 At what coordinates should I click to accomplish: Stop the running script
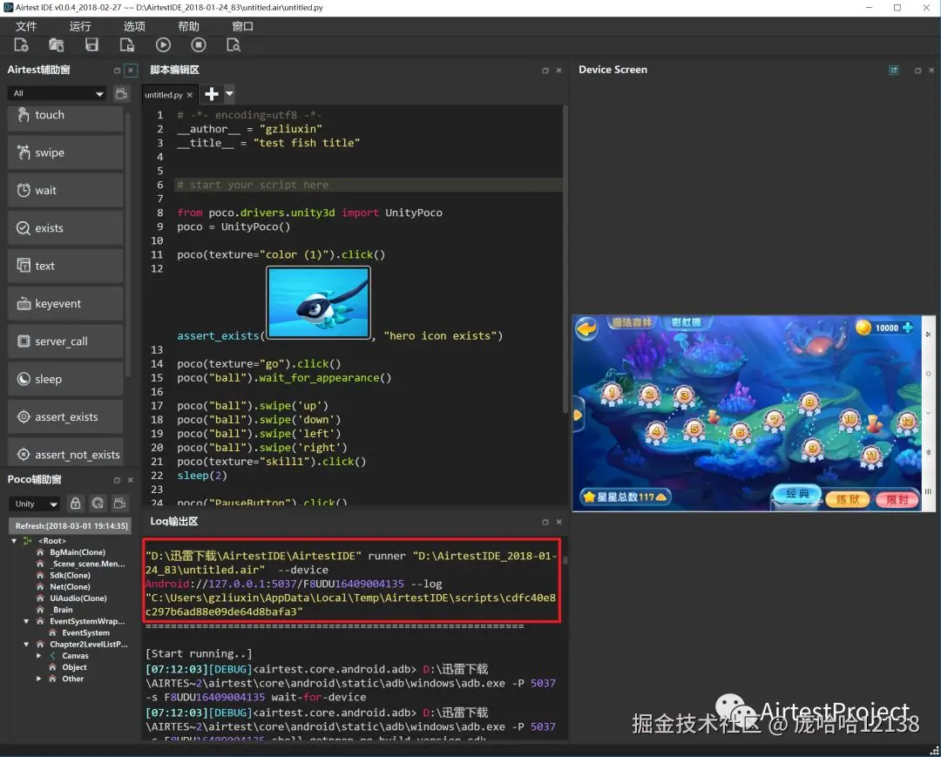(199, 45)
